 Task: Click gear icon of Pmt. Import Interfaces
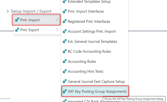pyautogui.click(x=65, y=11)
